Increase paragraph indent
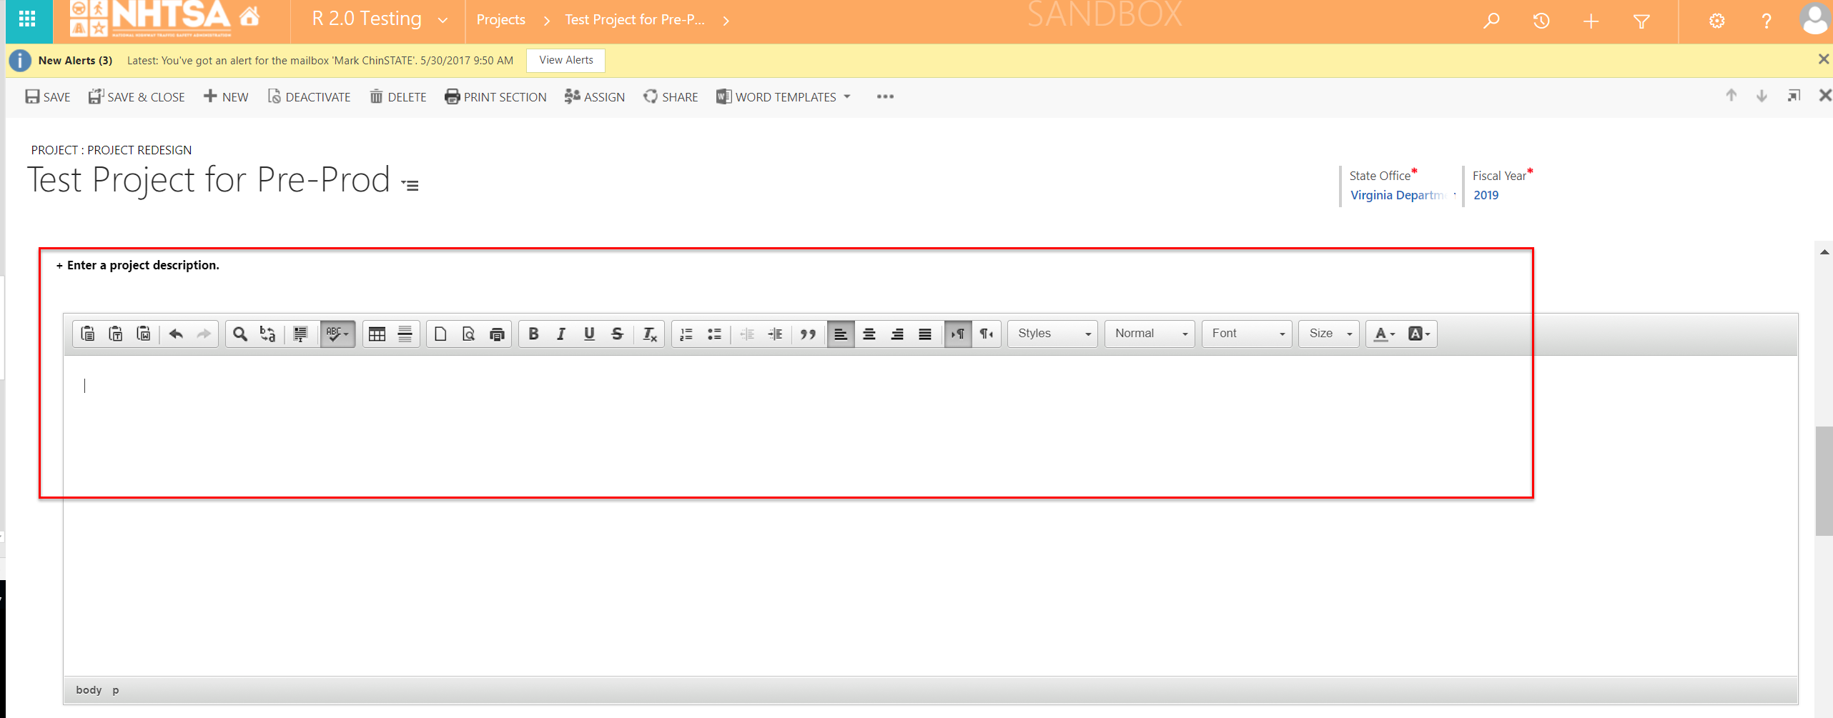 click(775, 334)
